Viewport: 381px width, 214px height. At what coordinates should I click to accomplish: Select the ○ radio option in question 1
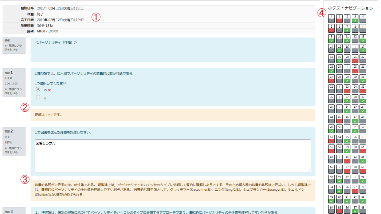(38, 89)
